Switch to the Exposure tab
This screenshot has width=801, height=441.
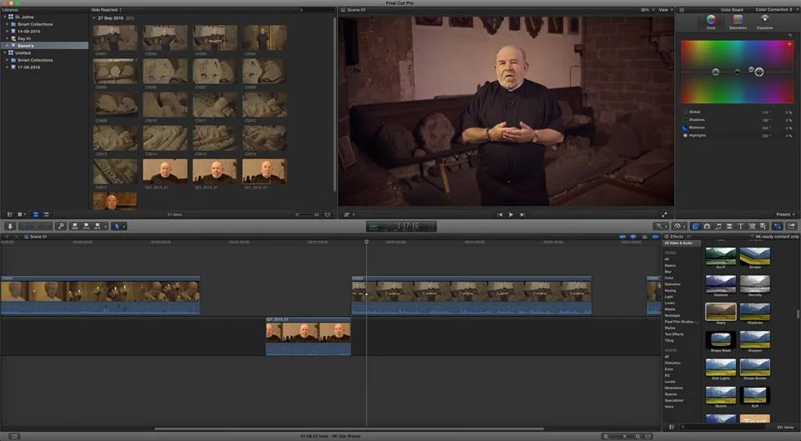point(765,22)
